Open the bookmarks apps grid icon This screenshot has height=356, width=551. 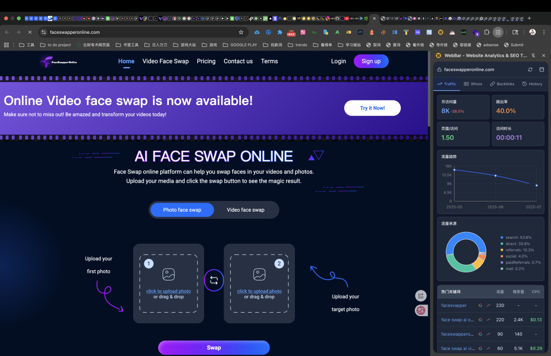pos(6,45)
